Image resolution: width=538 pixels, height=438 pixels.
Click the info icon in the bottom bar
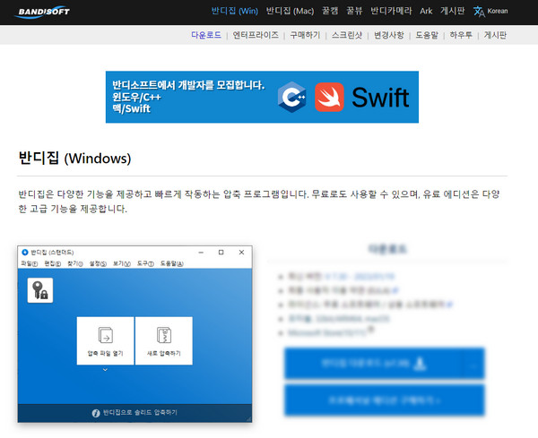coord(96,413)
